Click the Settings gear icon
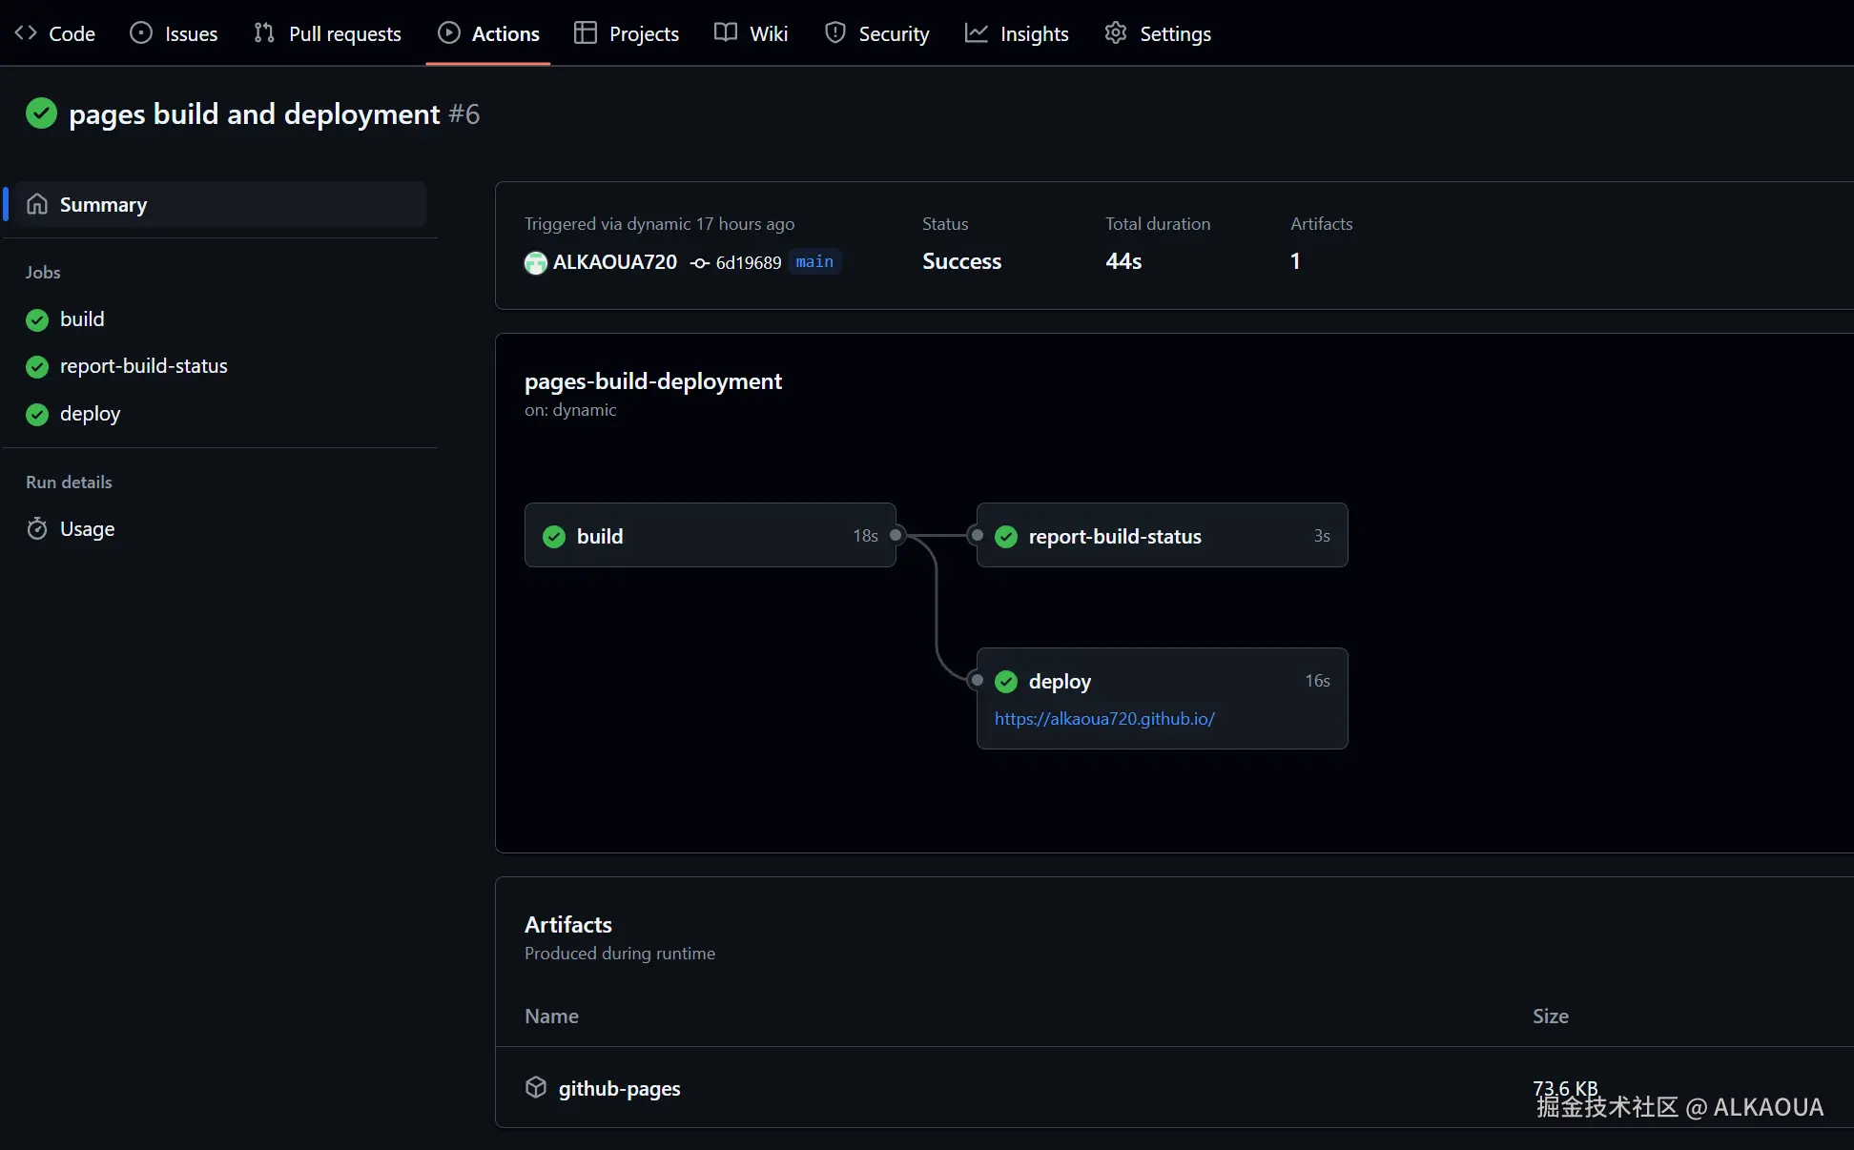 1115,33
